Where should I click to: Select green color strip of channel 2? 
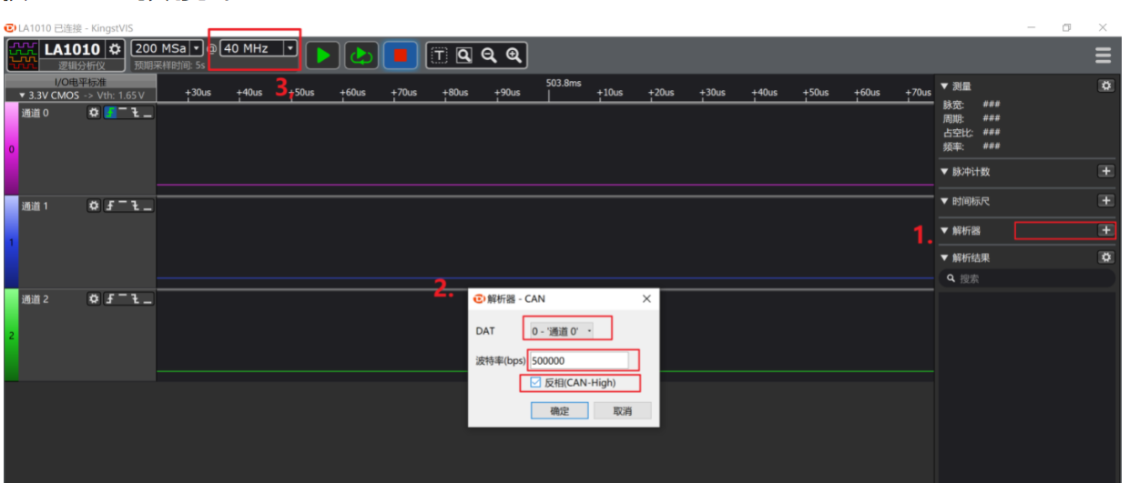tap(11, 335)
